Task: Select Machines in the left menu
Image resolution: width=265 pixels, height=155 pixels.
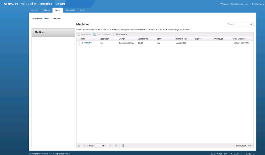Action: point(53,32)
